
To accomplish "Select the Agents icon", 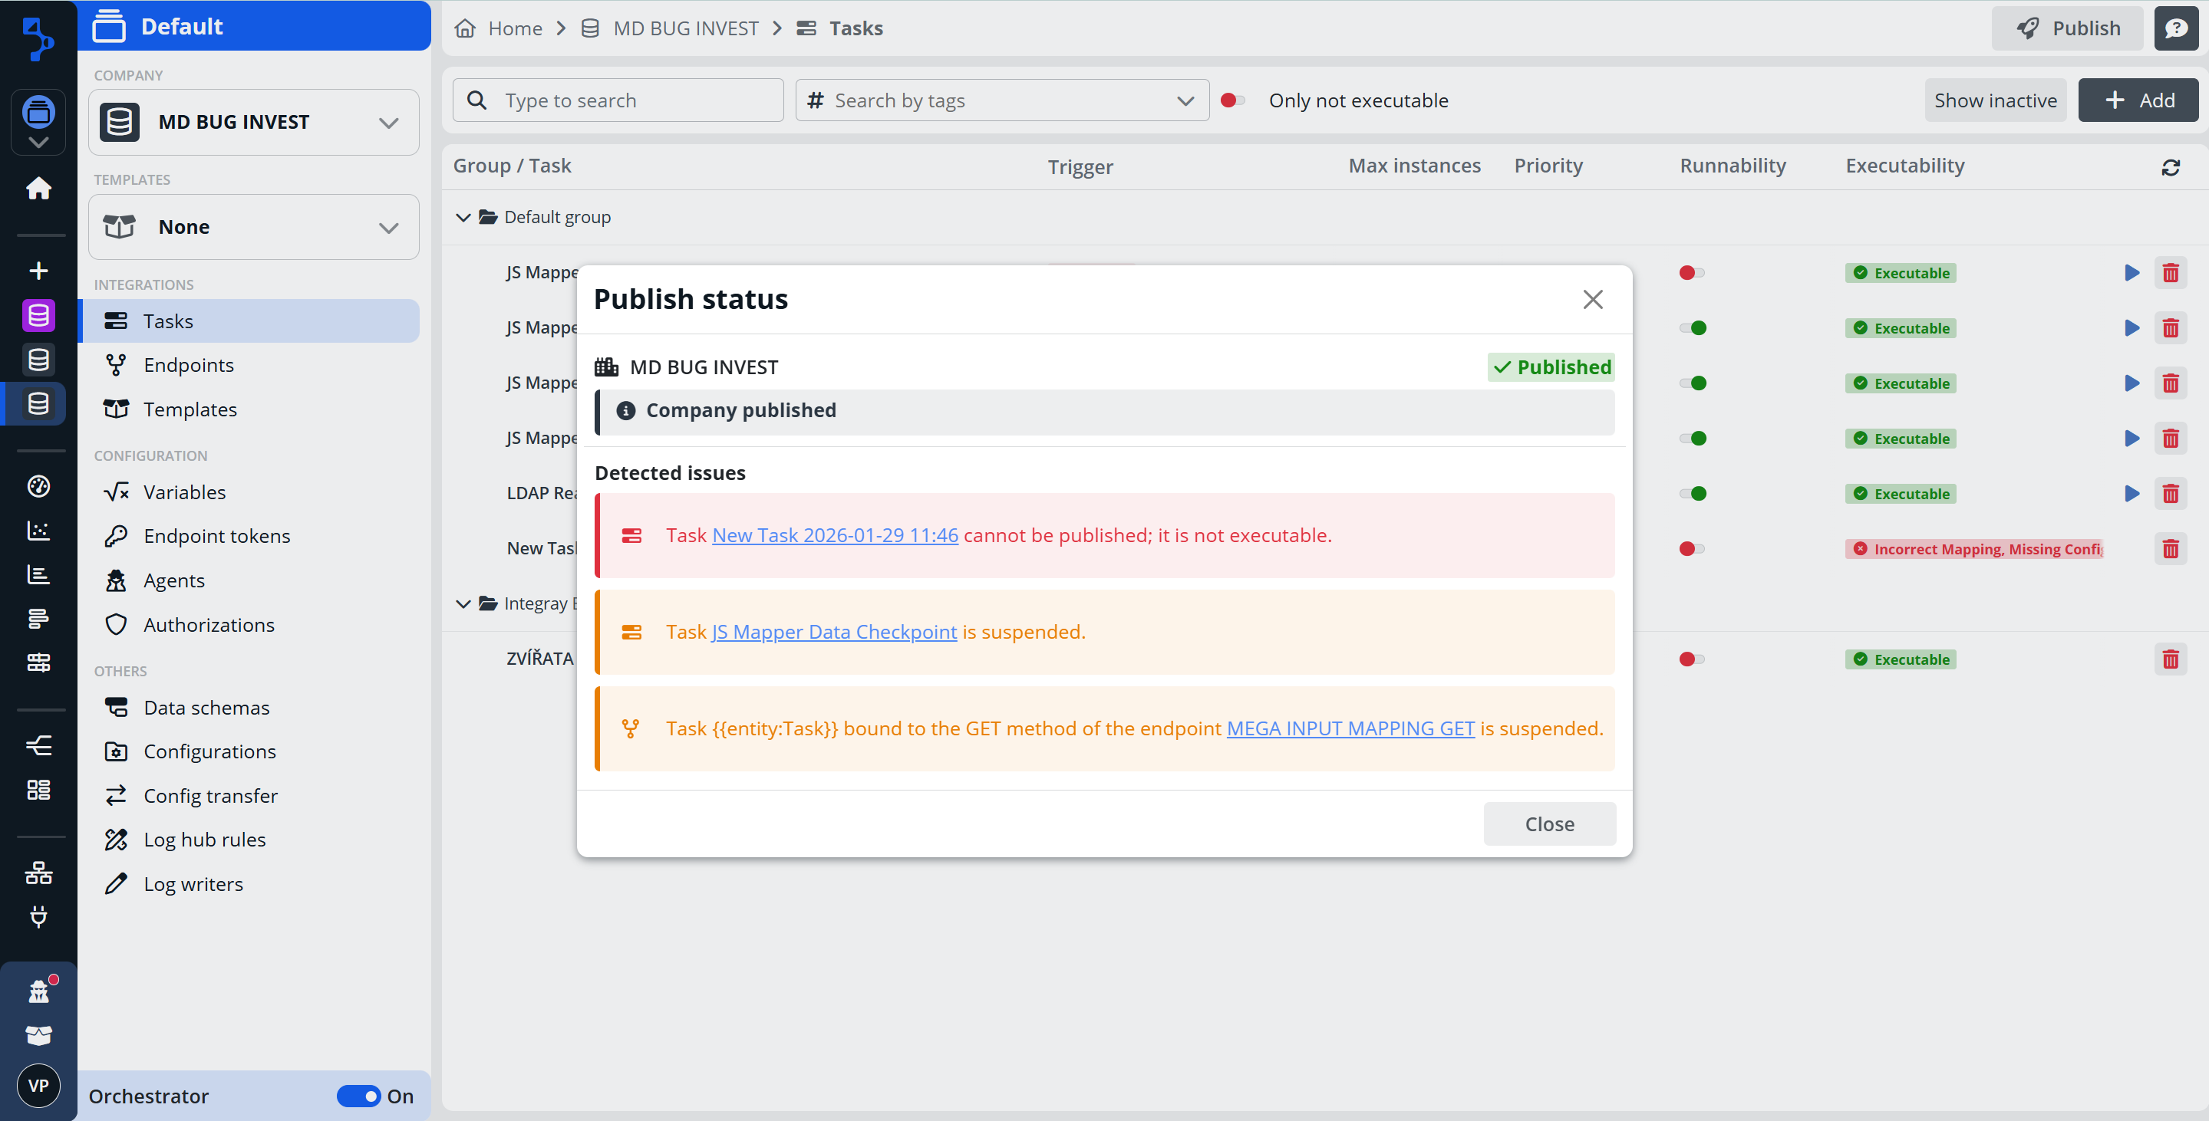I will (117, 580).
